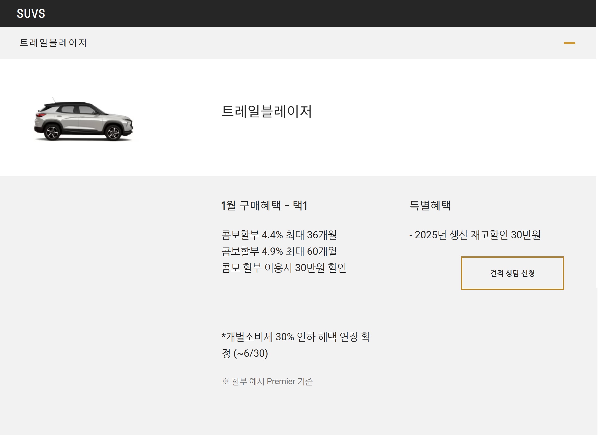This screenshot has width=598, height=435.
Task: Collapse the 트레일블레이저 section with minus icon
Action: [x=569, y=43]
